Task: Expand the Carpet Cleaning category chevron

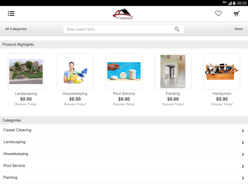Action: coord(243,131)
